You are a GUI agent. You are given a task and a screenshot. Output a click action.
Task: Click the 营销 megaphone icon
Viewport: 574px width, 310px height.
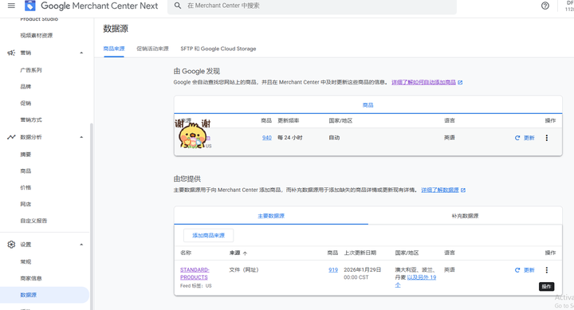[x=11, y=53]
